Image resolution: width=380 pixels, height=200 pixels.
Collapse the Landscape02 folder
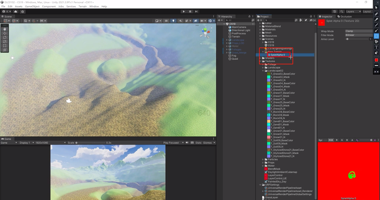(263, 71)
